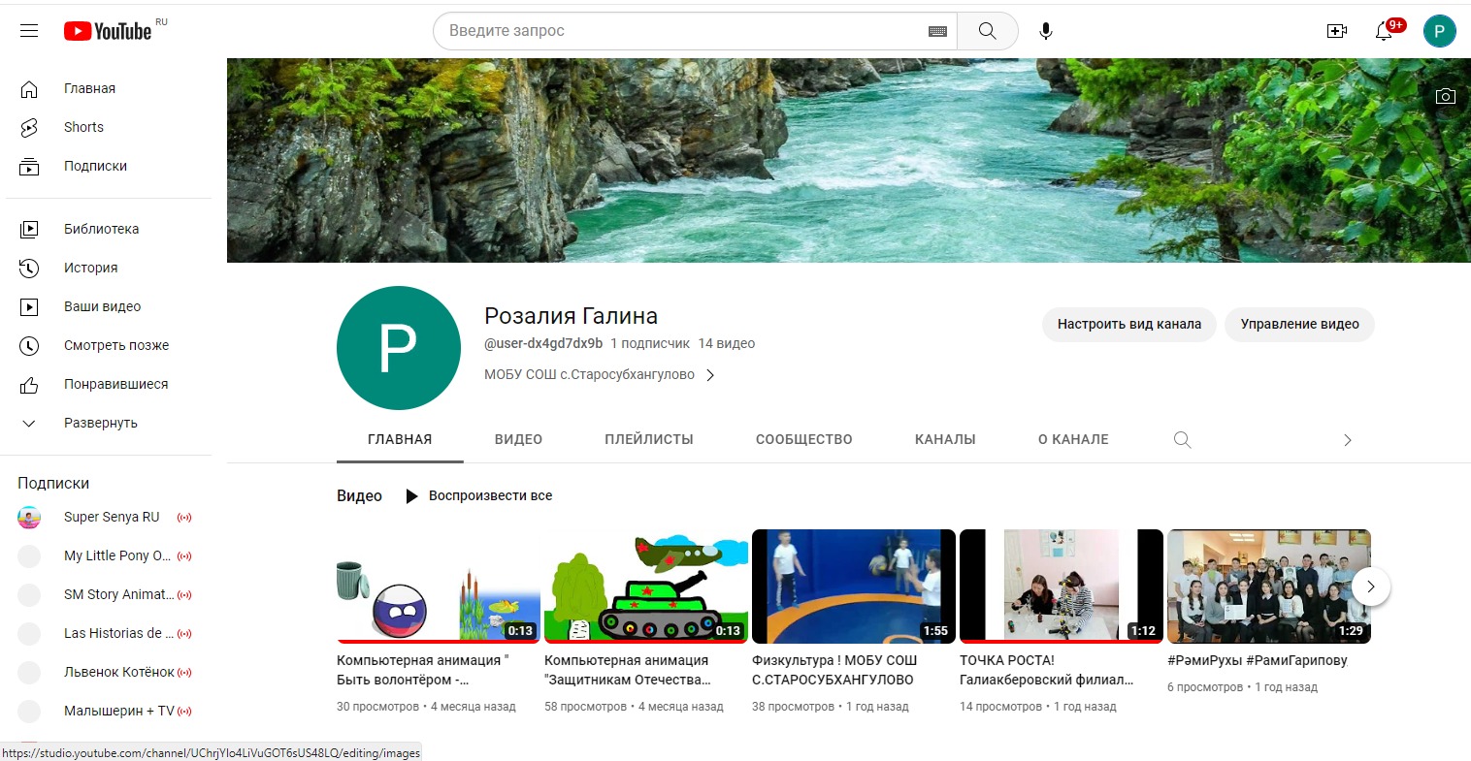Image resolution: width=1471 pixels, height=761 pixels.
Task: Select Shorts in the sidebar
Action: pyautogui.click(x=83, y=127)
